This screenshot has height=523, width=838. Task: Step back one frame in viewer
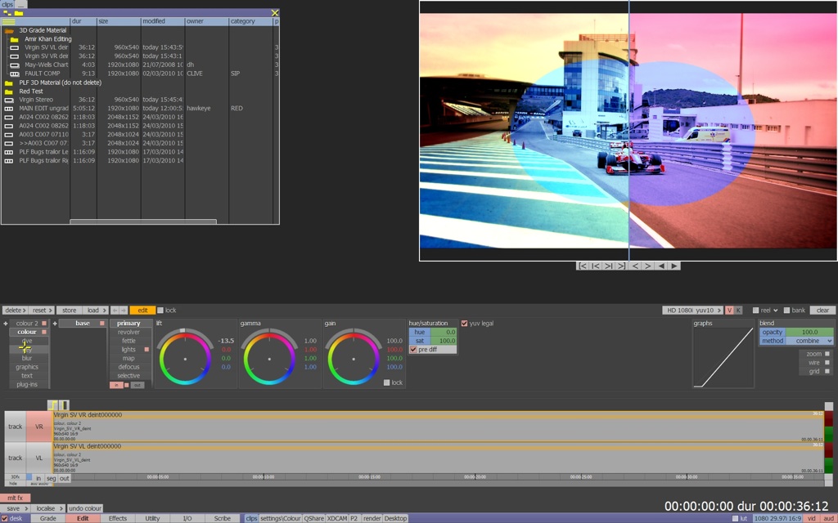point(635,266)
